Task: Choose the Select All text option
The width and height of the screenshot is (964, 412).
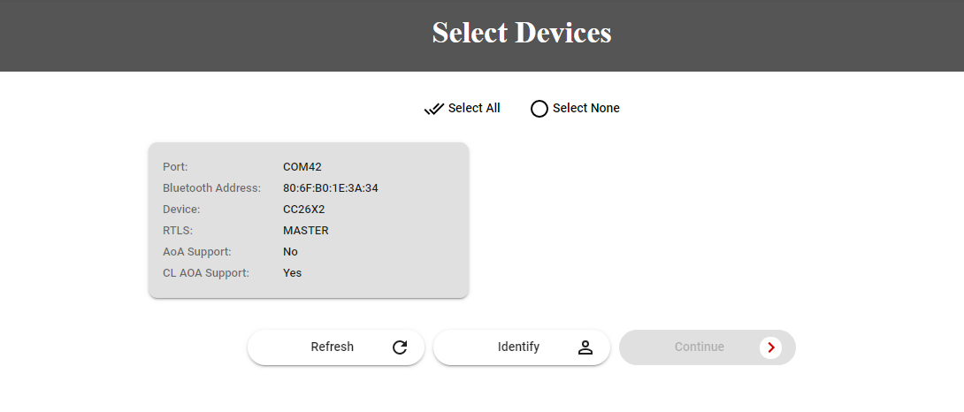Action: (x=474, y=108)
